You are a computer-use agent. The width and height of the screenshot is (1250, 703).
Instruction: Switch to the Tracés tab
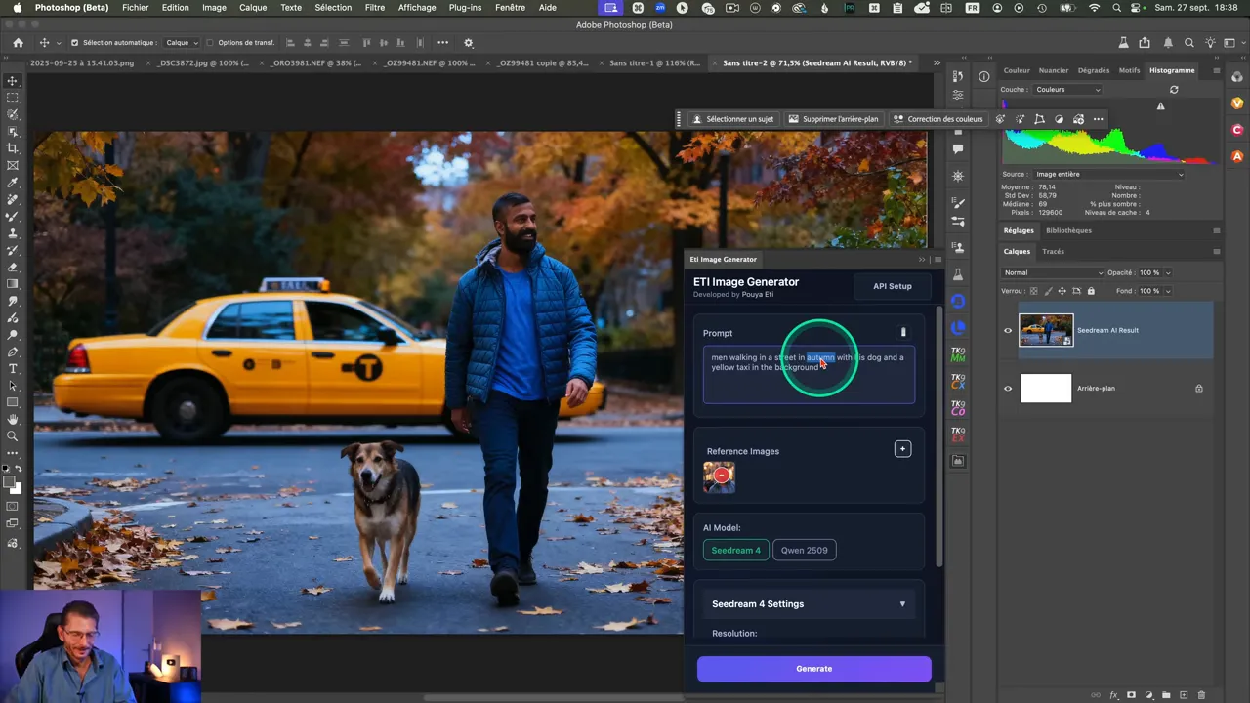pos(1053,251)
